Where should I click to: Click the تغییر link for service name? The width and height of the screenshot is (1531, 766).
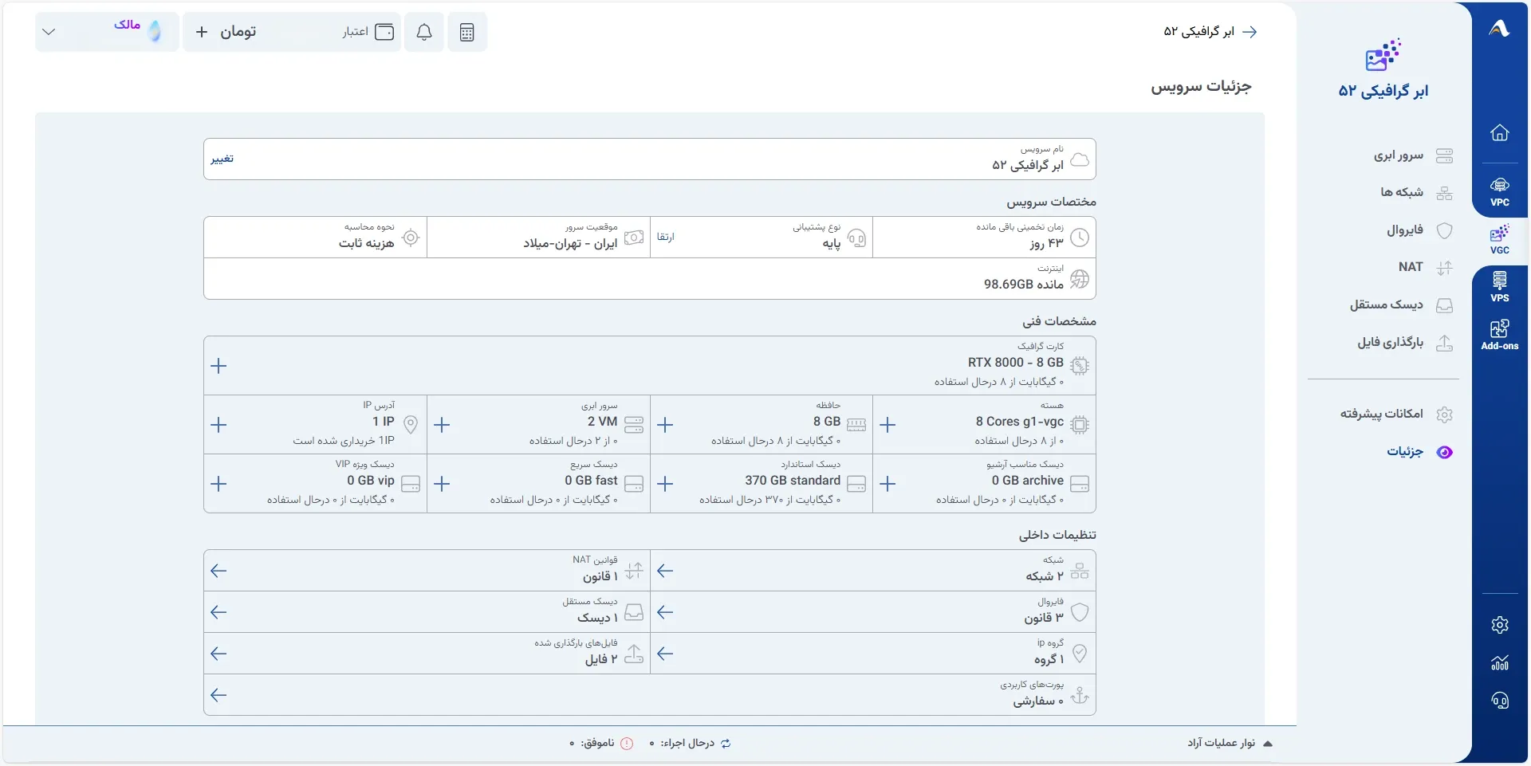pos(222,159)
